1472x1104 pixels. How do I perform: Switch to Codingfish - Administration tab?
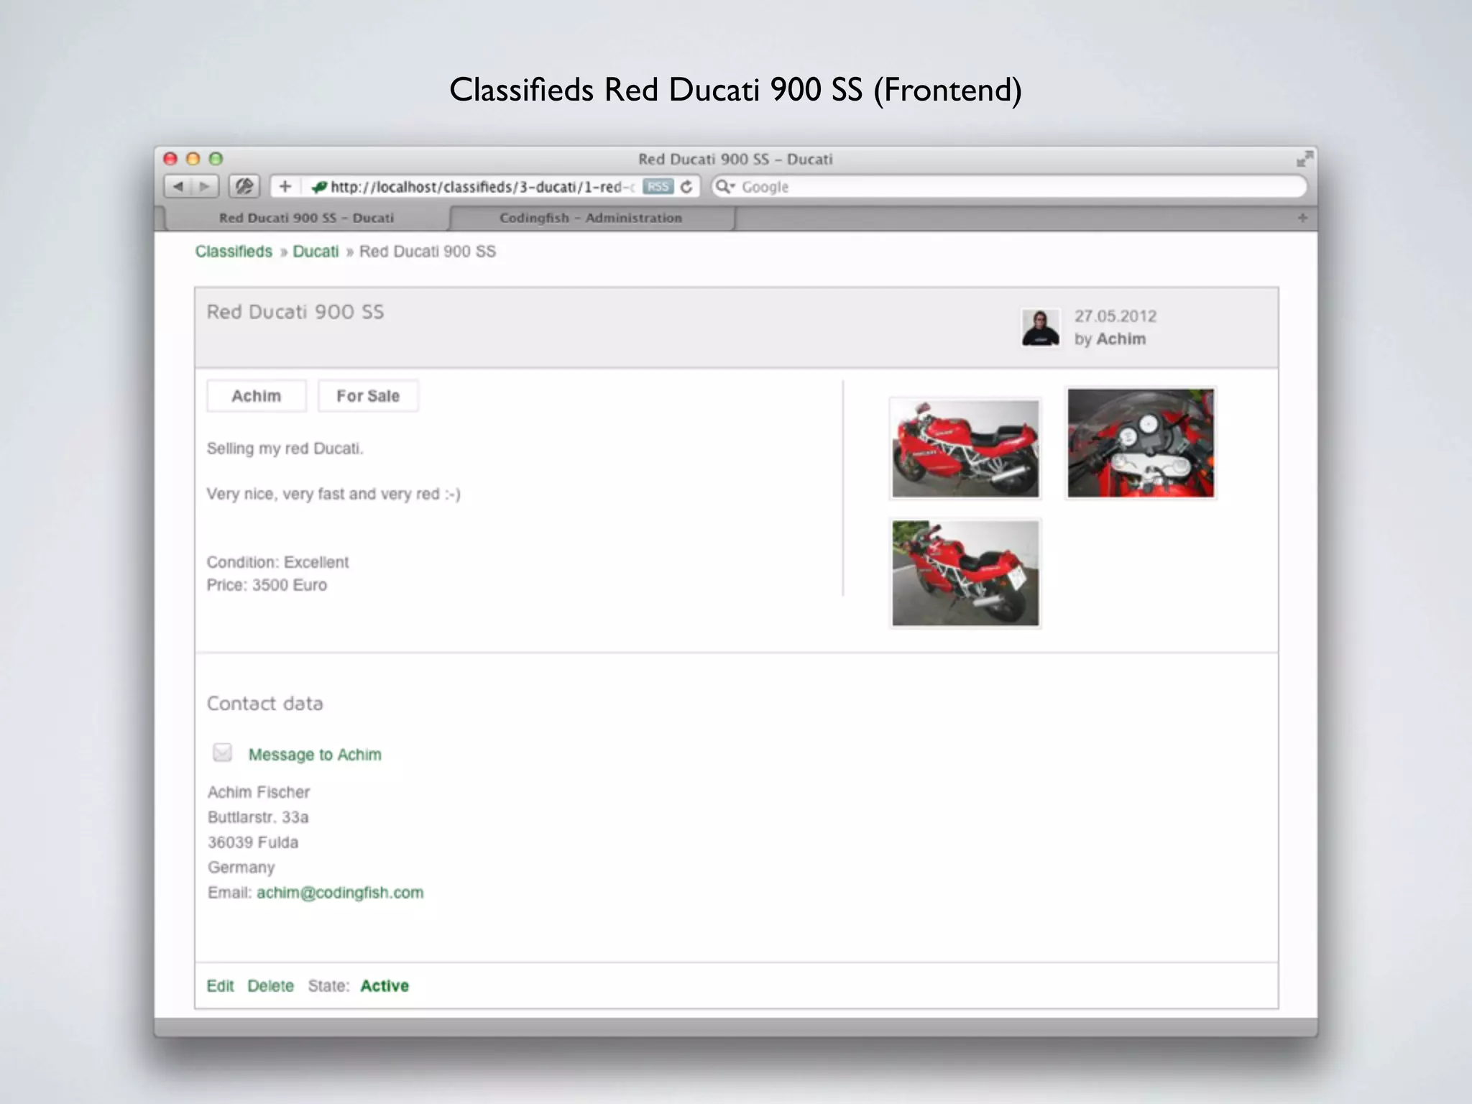click(590, 218)
